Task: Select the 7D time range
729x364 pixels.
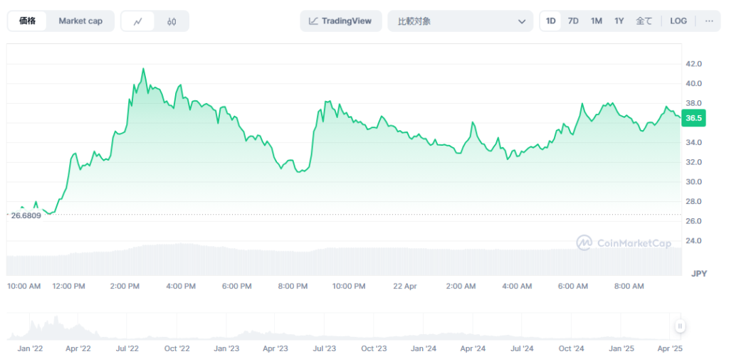Action: click(573, 21)
